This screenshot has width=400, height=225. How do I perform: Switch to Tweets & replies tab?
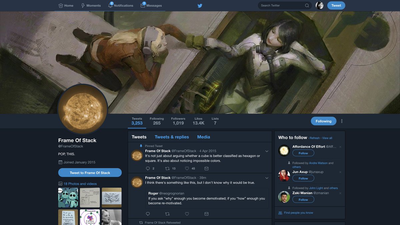click(x=172, y=137)
